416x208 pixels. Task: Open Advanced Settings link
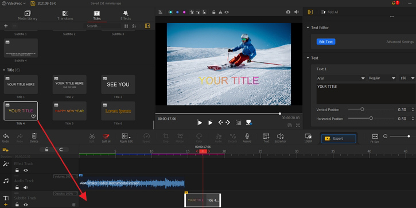point(400,42)
